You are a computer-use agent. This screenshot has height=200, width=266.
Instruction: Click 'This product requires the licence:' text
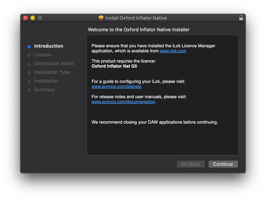tap(123, 61)
